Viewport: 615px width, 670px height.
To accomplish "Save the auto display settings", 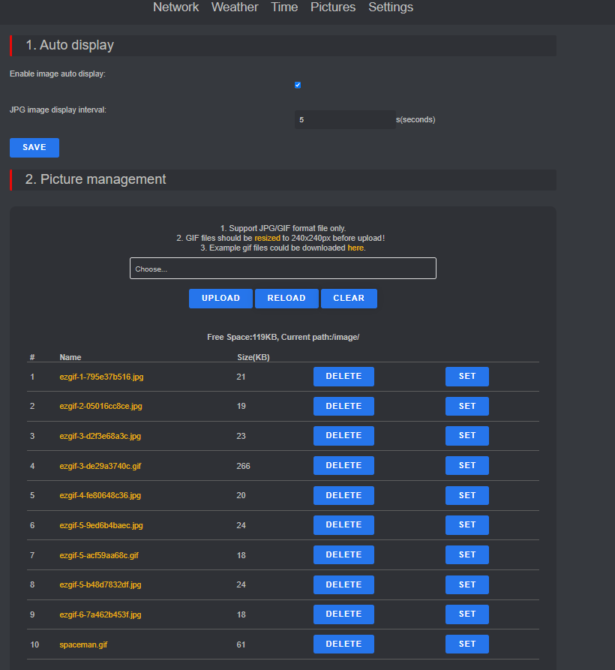I will point(34,147).
